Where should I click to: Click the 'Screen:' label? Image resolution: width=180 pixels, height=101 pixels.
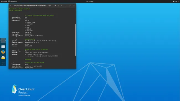click(x=14, y=46)
